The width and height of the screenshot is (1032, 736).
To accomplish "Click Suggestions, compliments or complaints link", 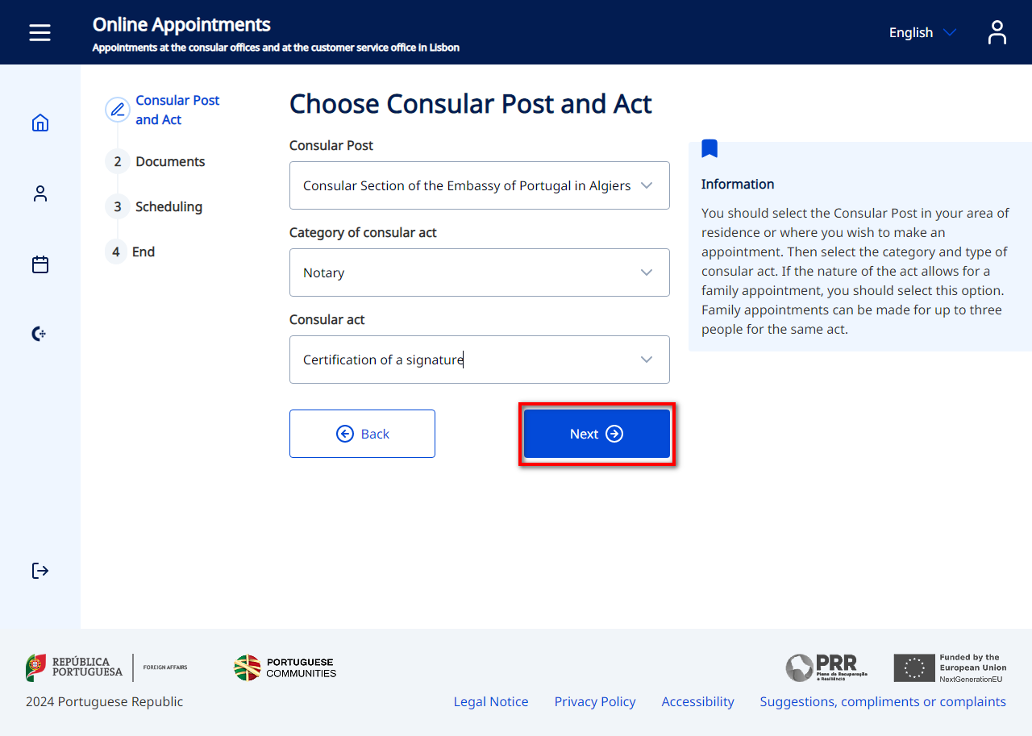I will pos(883,701).
